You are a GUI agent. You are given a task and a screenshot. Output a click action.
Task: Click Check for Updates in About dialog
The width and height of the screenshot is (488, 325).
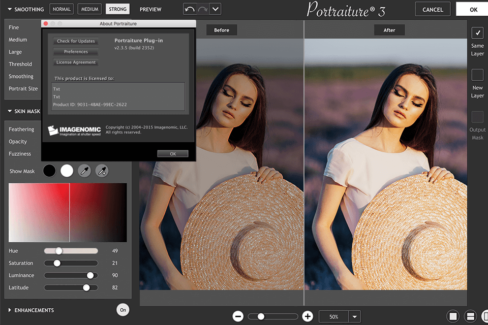pos(76,41)
